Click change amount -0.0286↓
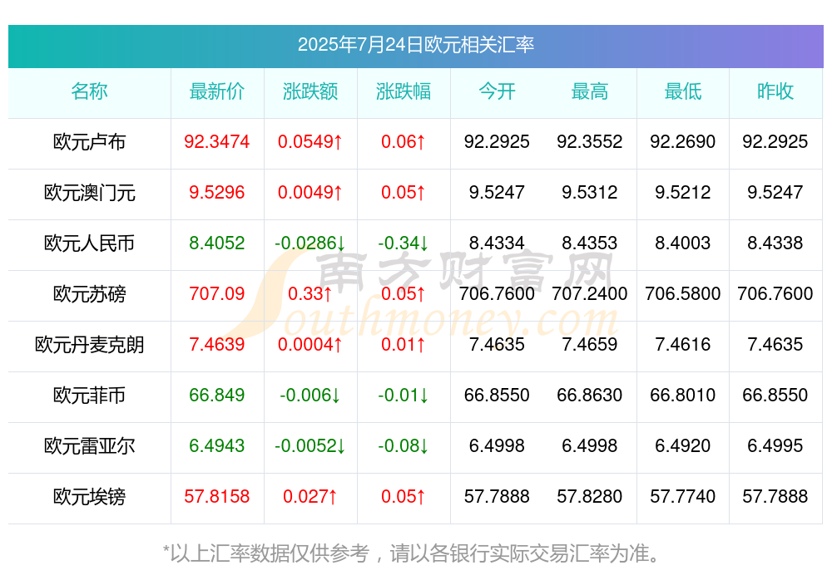832x580 pixels. tap(310, 243)
